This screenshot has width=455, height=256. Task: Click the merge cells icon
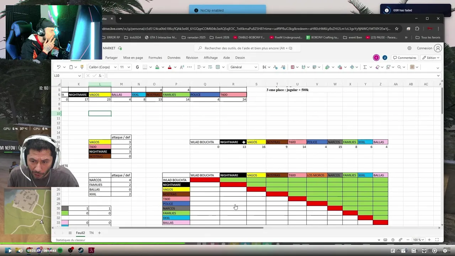[x=218, y=67]
